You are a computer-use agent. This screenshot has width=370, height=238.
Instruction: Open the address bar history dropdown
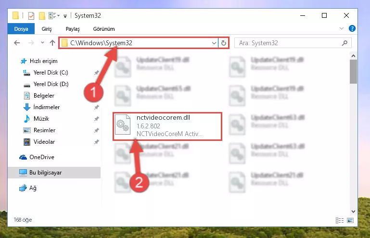(214, 43)
